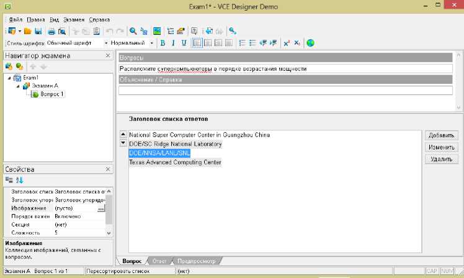464x278 pixels.
Task: Align text right
Action: click(218, 43)
